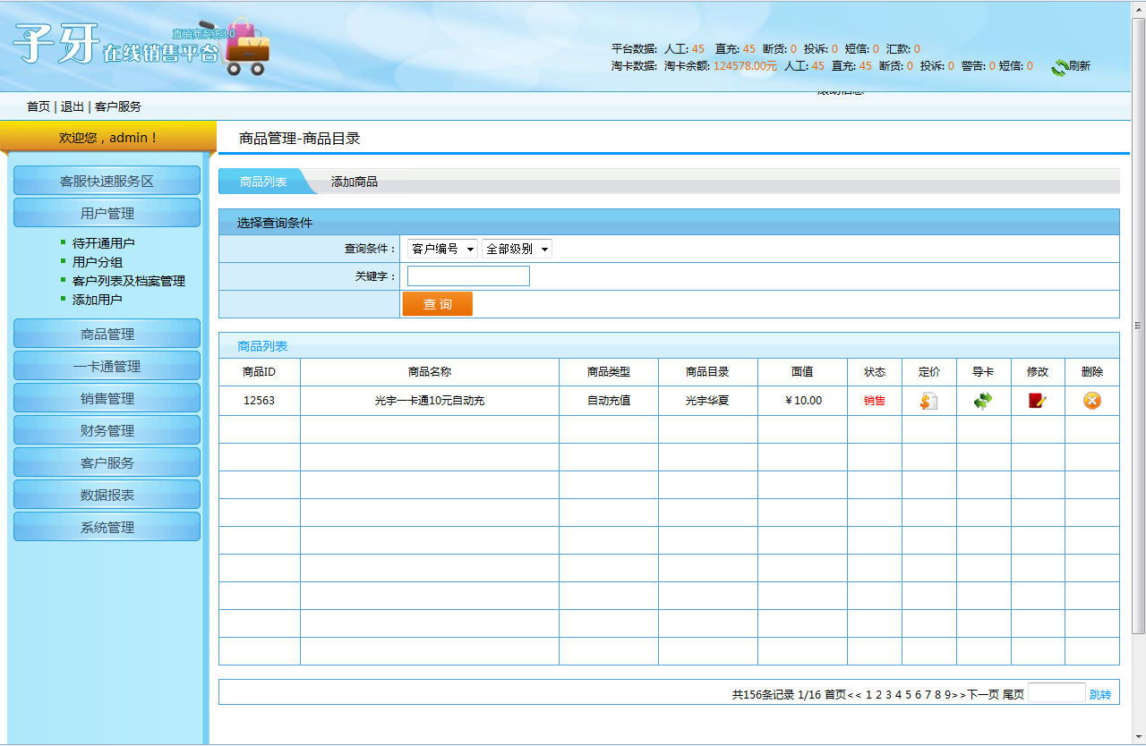Screen dimensions: 1146x746
Task: Expand the 销售管理 sidebar section
Action: click(107, 398)
